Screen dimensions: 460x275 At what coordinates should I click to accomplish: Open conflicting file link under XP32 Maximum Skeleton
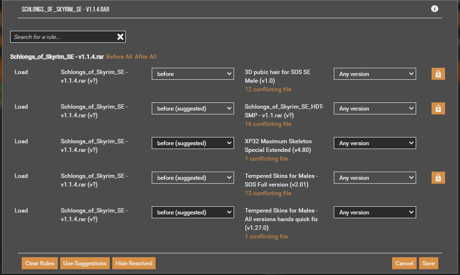[x=266, y=159]
